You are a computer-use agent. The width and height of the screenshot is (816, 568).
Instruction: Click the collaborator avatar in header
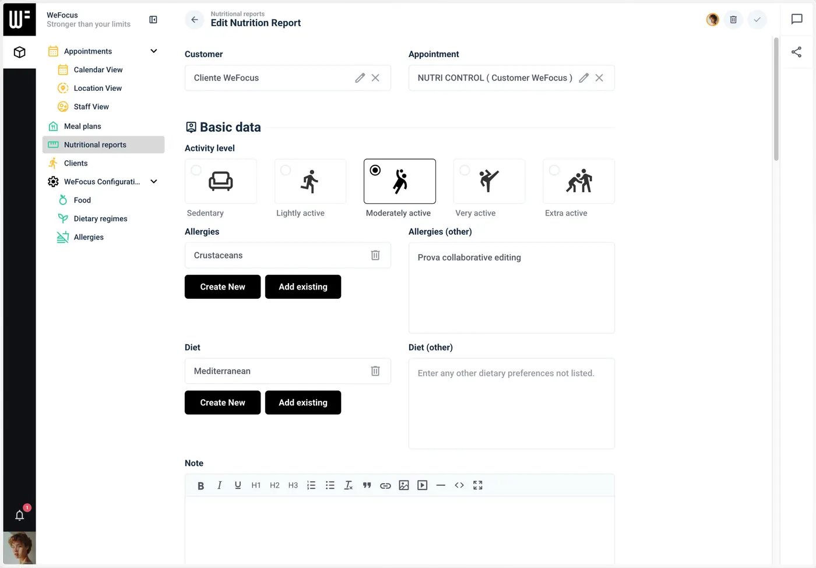pyautogui.click(x=712, y=20)
